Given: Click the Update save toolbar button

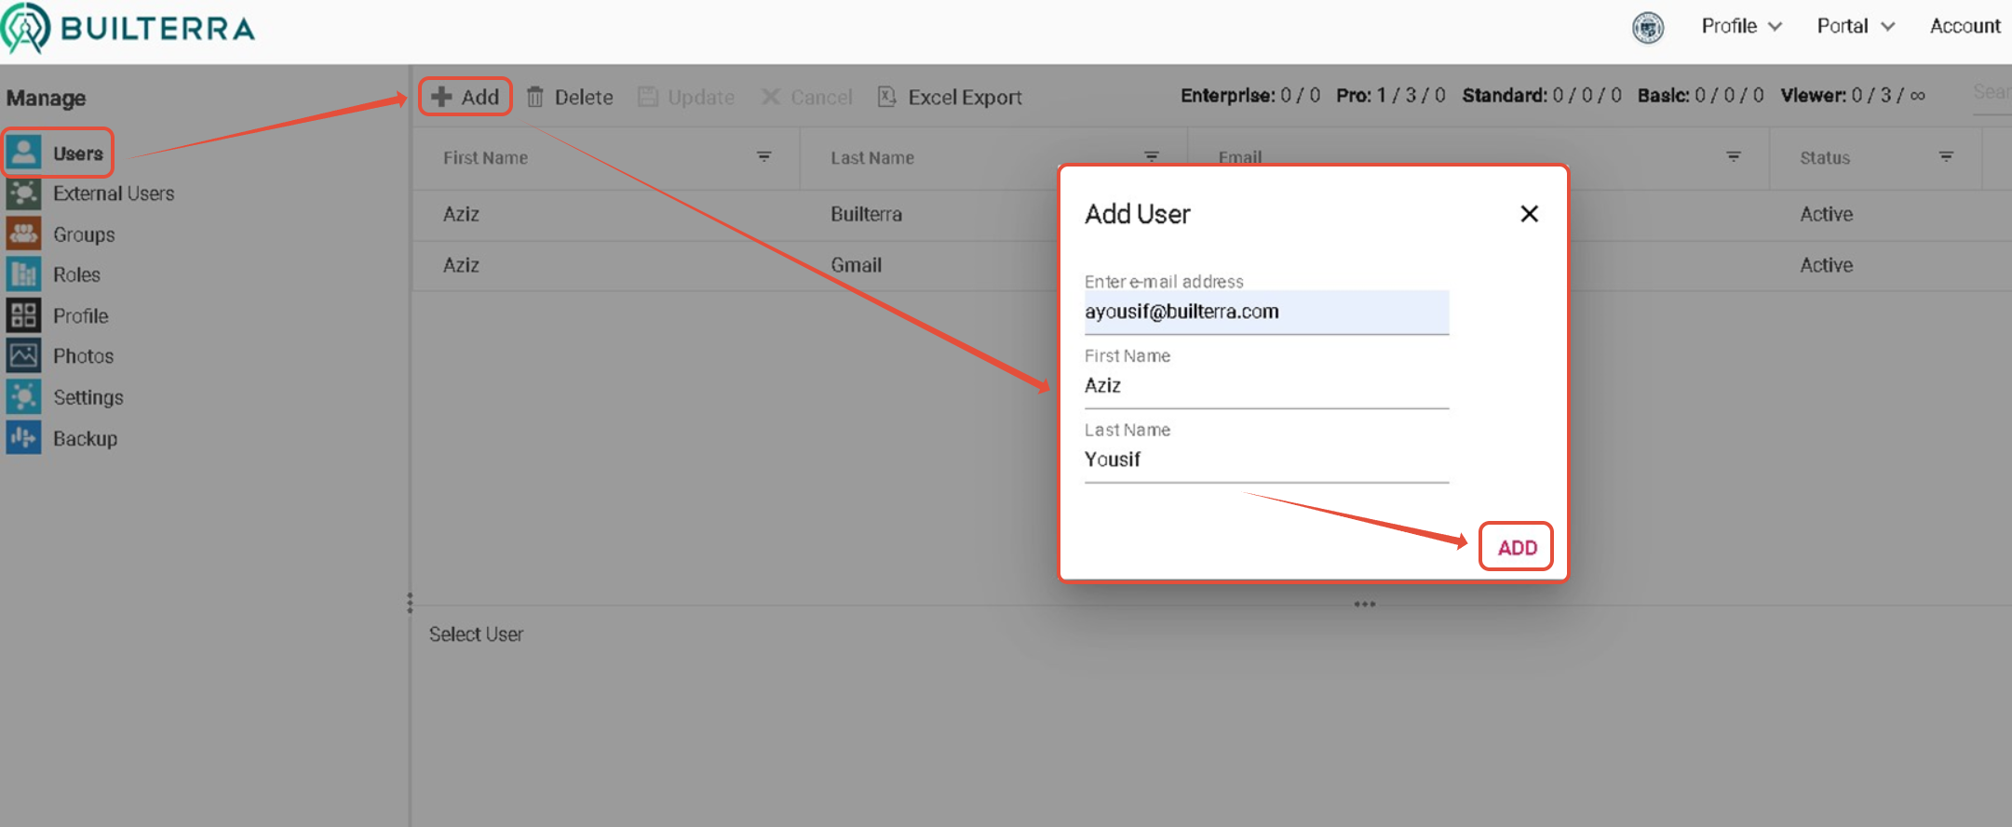Looking at the screenshot, I should tap(686, 97).
